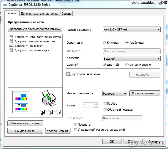The height and width of the screenshot is (149, 168).
Task: Open the Тихий режим dropdown
Action: coord(122,118)
